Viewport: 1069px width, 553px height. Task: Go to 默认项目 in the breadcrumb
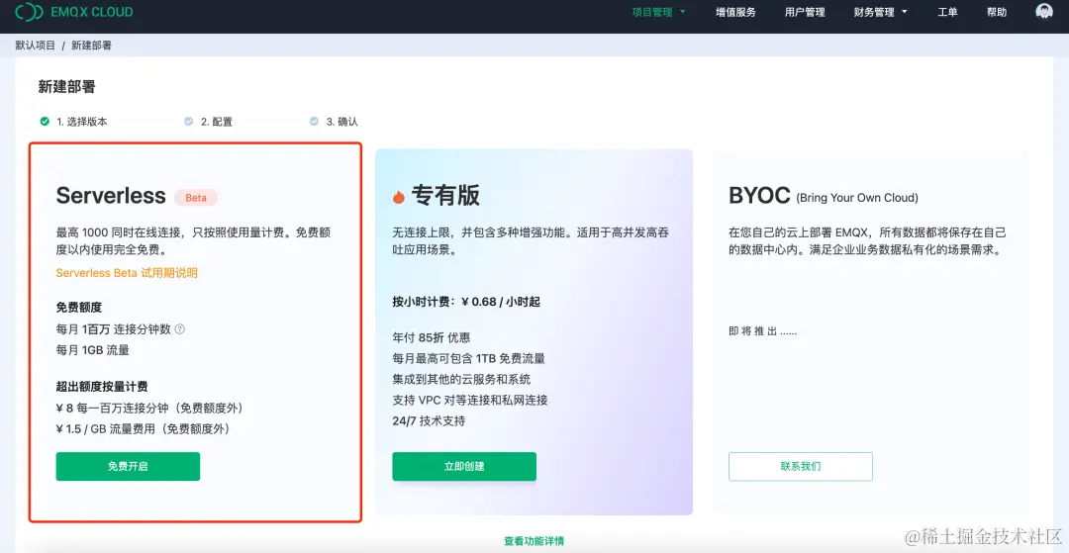click(x=36, y=46)
